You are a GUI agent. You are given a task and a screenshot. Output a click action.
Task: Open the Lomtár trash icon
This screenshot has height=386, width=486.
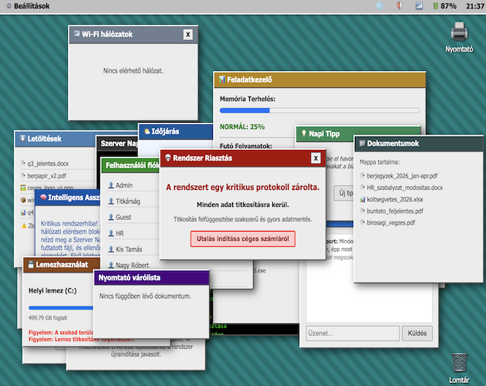pyautogui.click(x=459, y=368)
